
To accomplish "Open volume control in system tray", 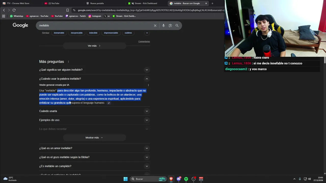I will [309, 179].
